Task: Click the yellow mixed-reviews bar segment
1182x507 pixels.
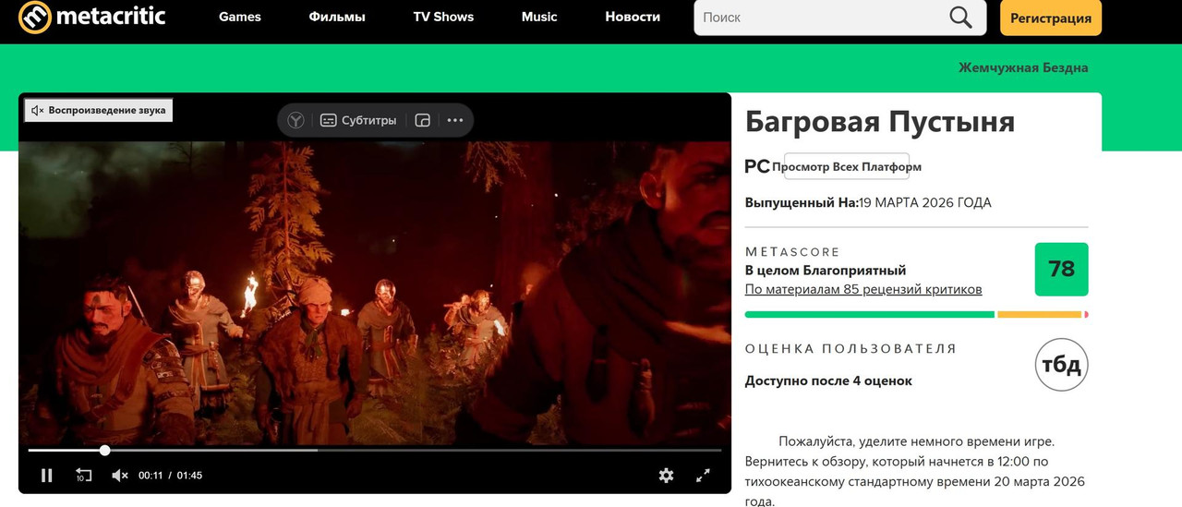Action: point(1039,315)
